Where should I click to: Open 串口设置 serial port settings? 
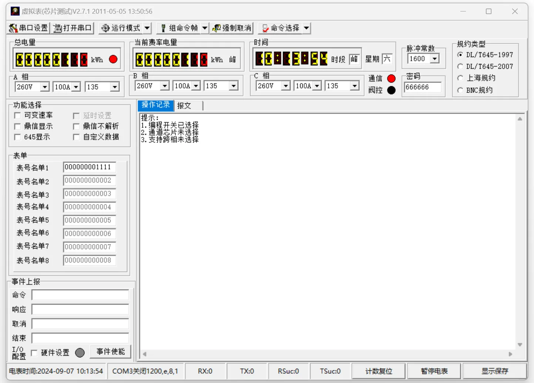point(28,28)
